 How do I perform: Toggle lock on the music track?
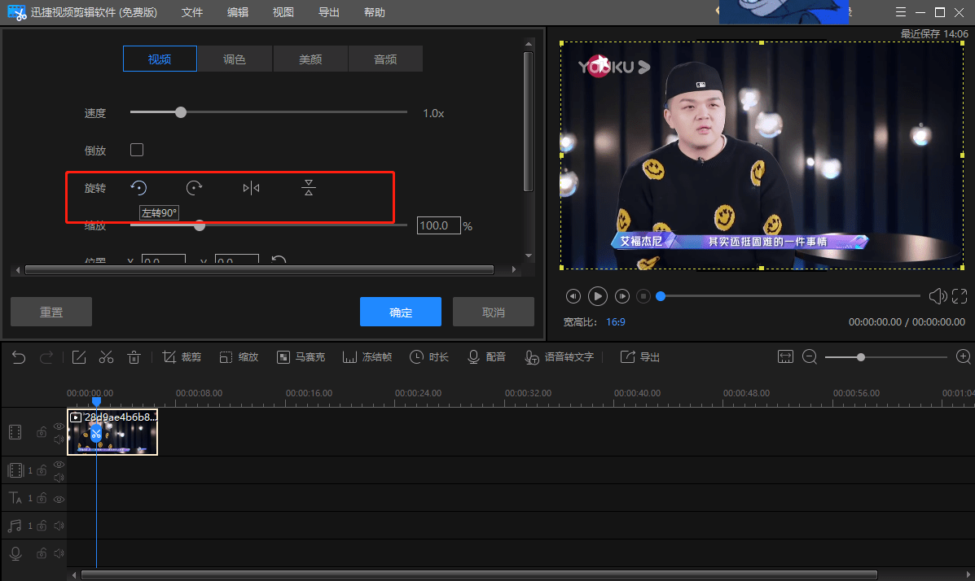click(x=42, y=526)
